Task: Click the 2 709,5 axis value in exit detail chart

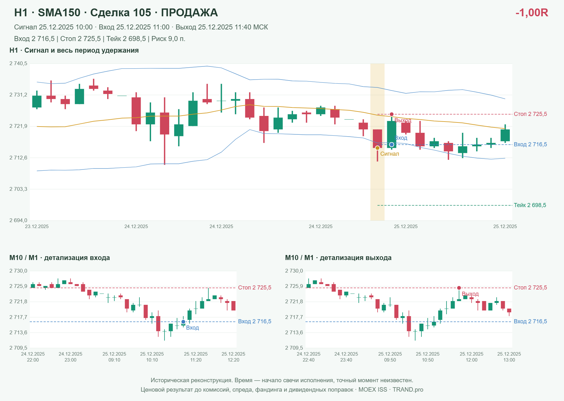Action: (294, 348)
